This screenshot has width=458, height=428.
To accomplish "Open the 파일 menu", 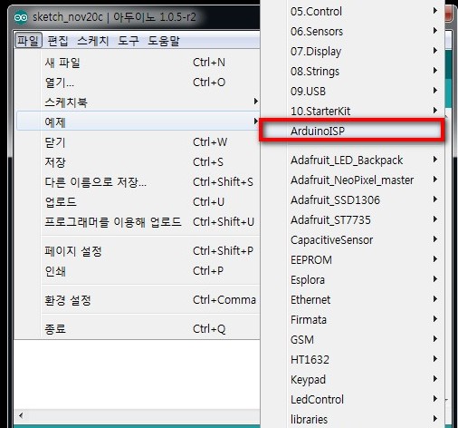I will point(28,41).
